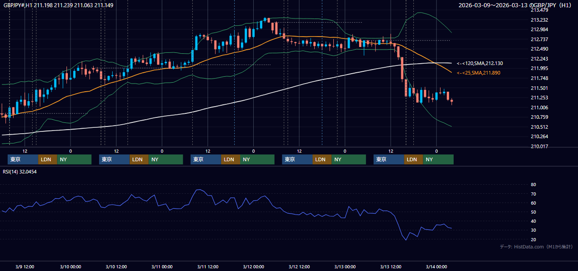Select the 3/12 12:00 time axis label

(x=299, y=266)
